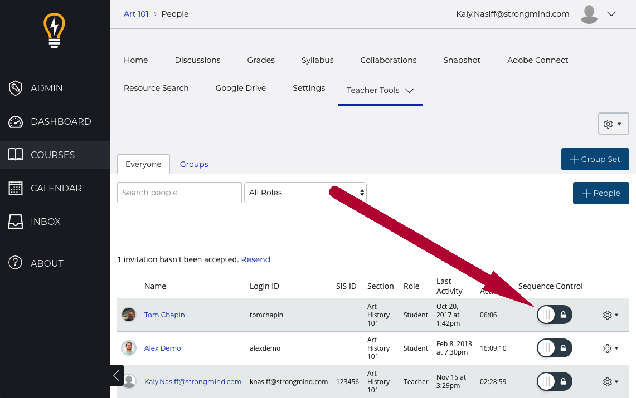The image size is (636, 398).
Task: Click the add People button
Action: click(600, 193)
